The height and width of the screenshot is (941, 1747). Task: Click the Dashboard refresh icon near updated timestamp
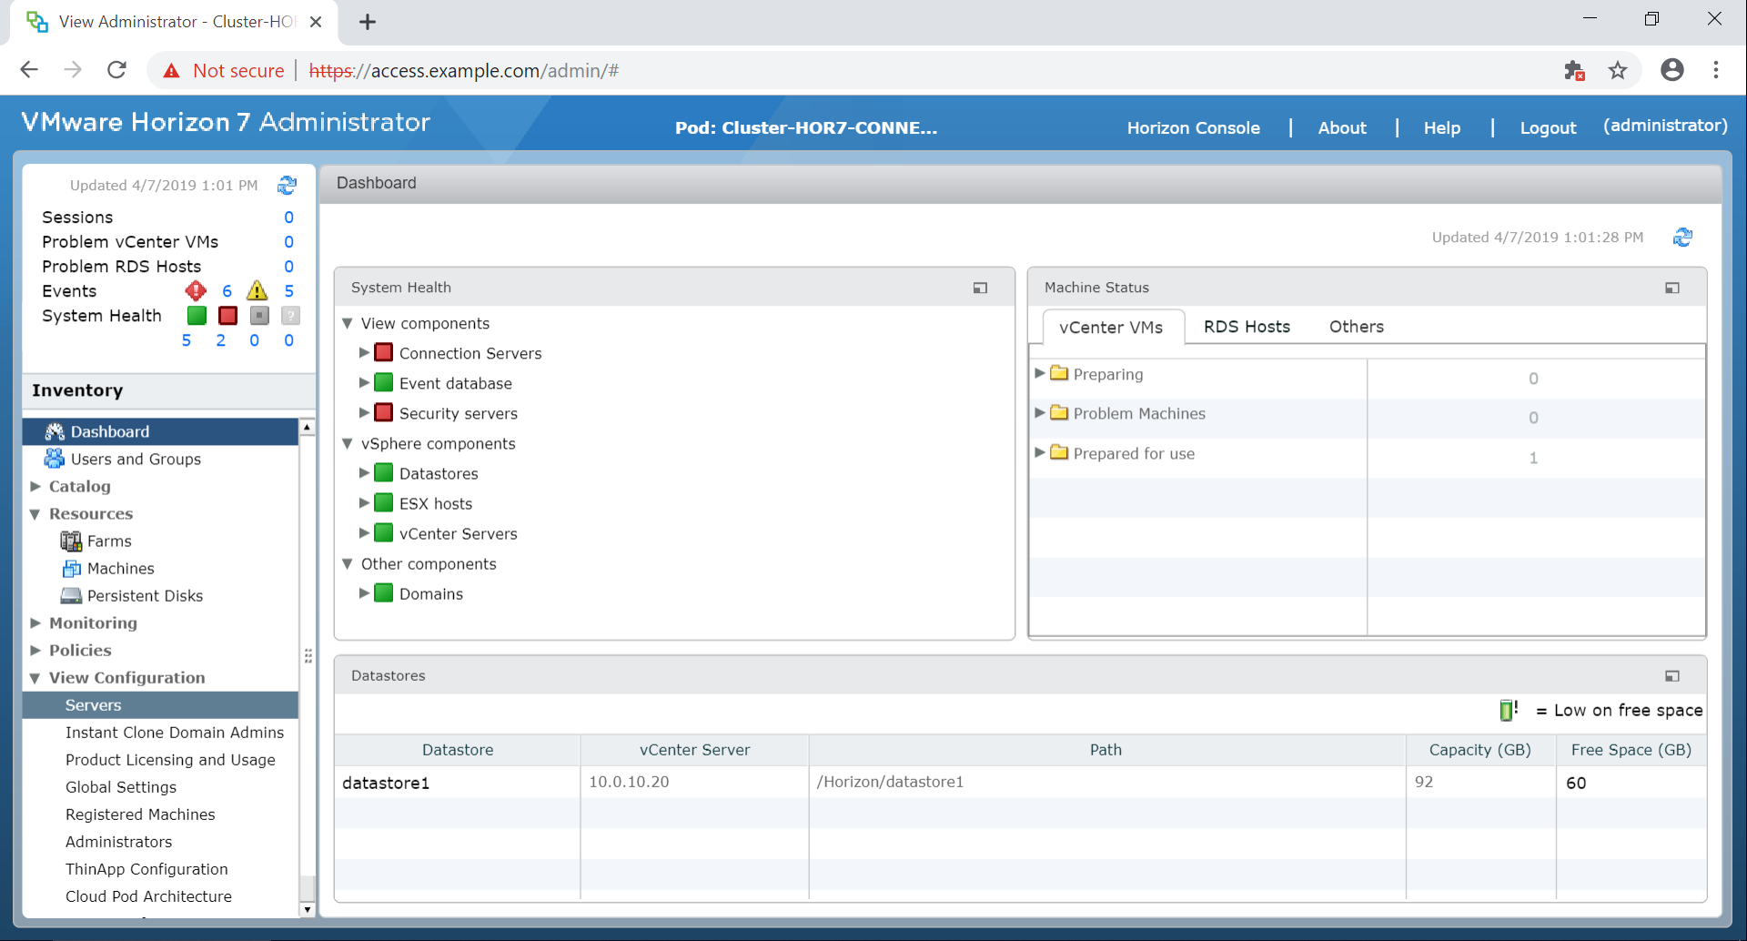[1682, 238]
